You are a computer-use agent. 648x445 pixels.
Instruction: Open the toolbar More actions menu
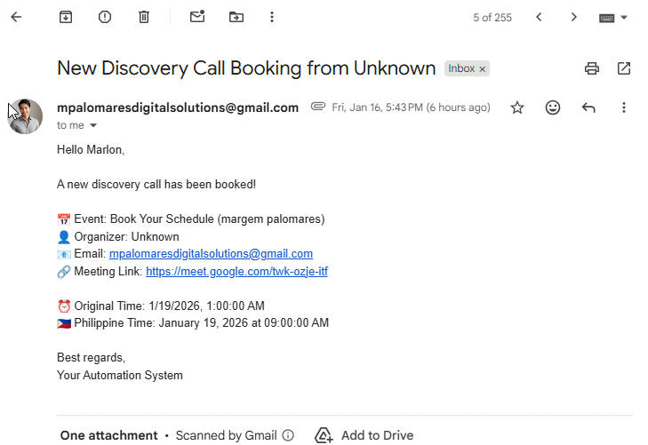pos(272,17)
